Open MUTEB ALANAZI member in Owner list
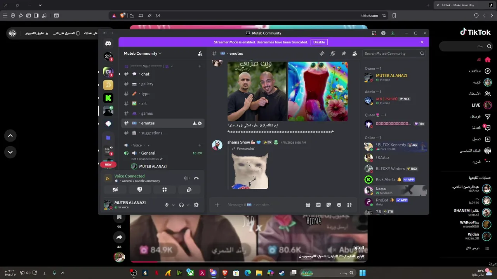497x279 pixels. coord(395,77)
